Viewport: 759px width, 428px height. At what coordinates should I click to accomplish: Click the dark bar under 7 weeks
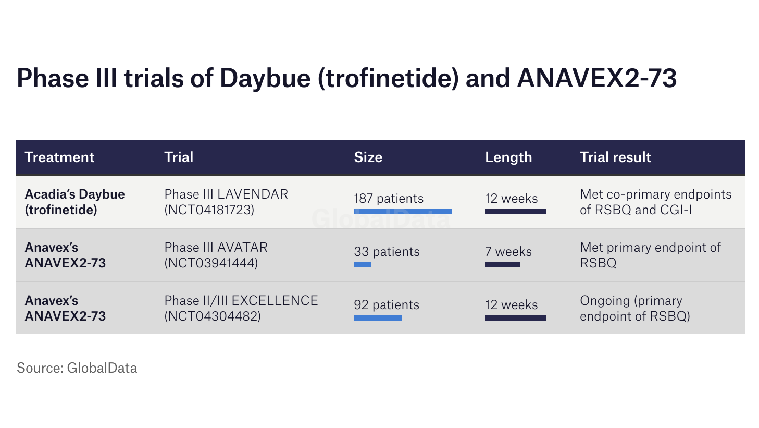click(x=502, y=265)
